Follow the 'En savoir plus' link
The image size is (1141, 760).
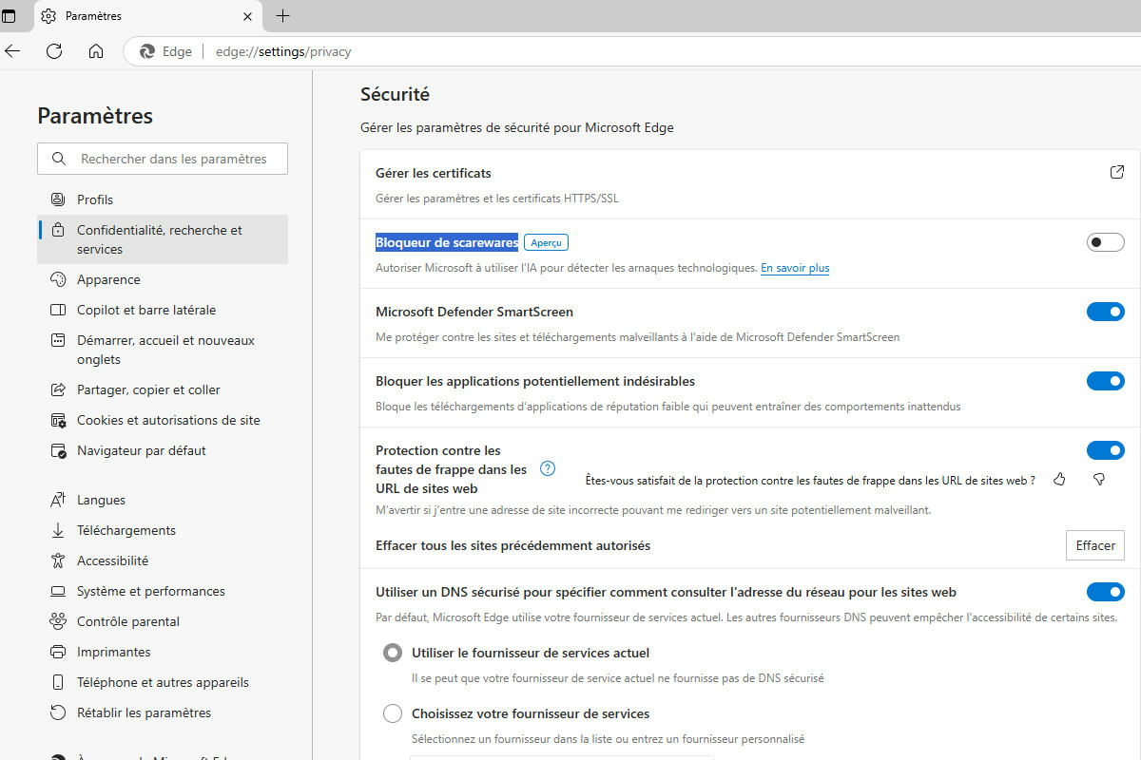point(794,268)
